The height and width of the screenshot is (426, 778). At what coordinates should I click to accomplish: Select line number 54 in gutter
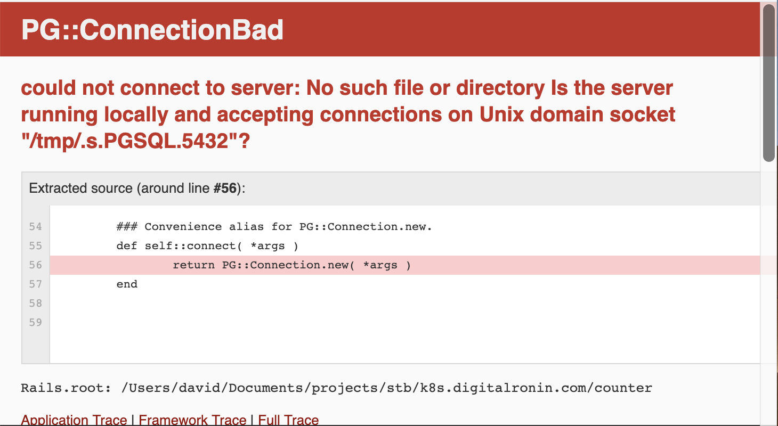(x=35, y=227)
